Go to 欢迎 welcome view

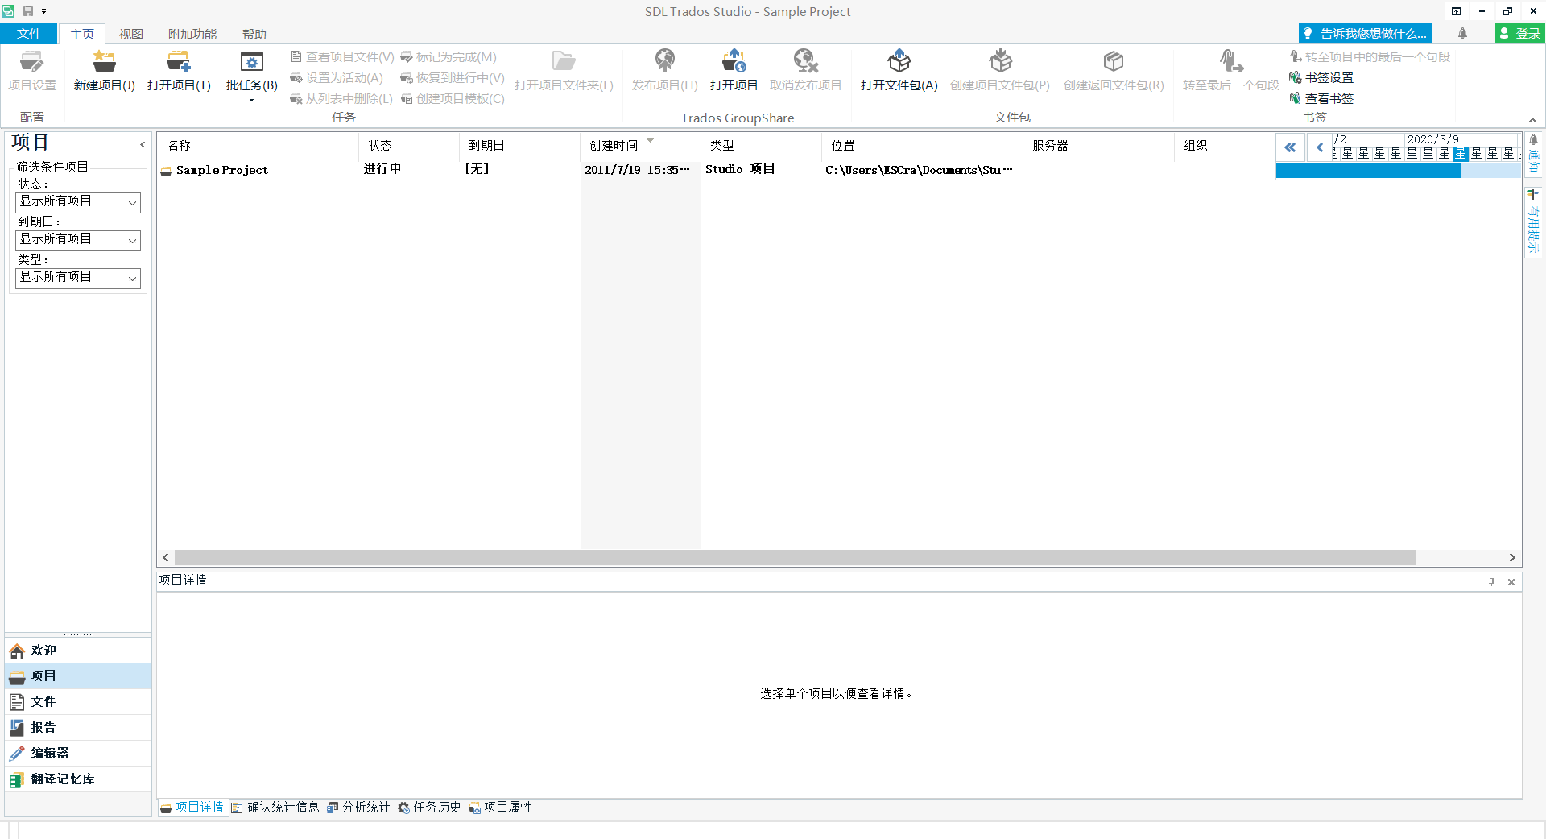tap(78, 651)
